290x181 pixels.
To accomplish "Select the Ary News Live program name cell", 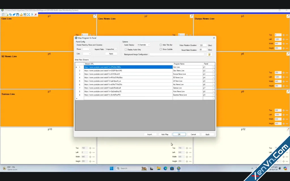I will click(x=188, y=84).
